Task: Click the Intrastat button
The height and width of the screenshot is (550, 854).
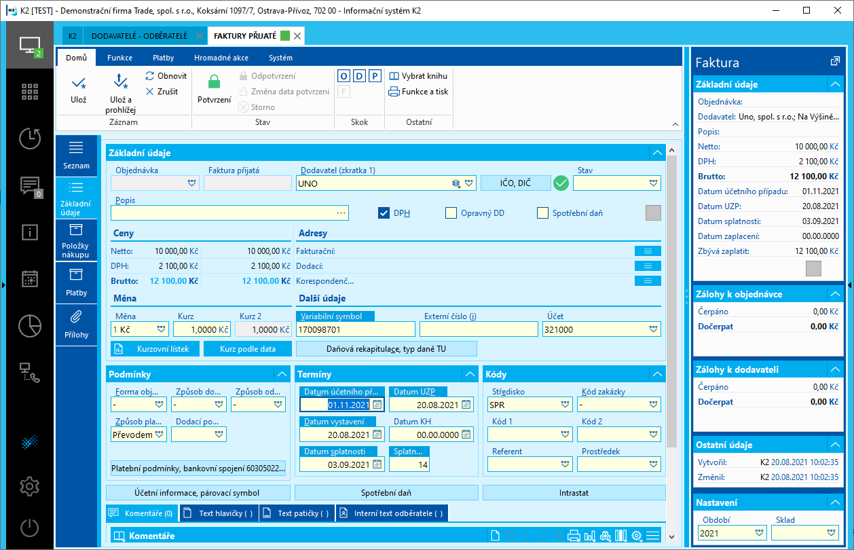Action: (x=574, y=492)
